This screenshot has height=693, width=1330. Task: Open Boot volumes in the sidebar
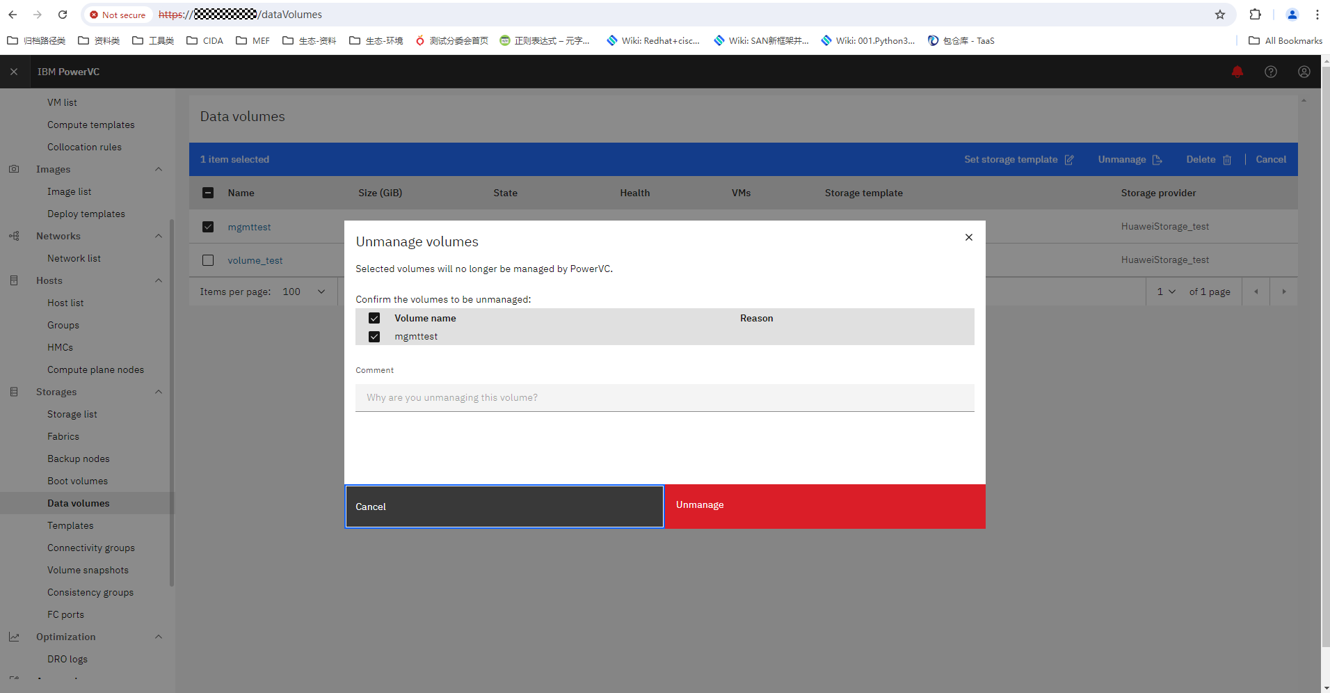tap(78, 481)
